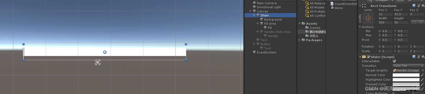Select the All Prefabs search filter
This screenshot has height=94, width=425.
315,12
